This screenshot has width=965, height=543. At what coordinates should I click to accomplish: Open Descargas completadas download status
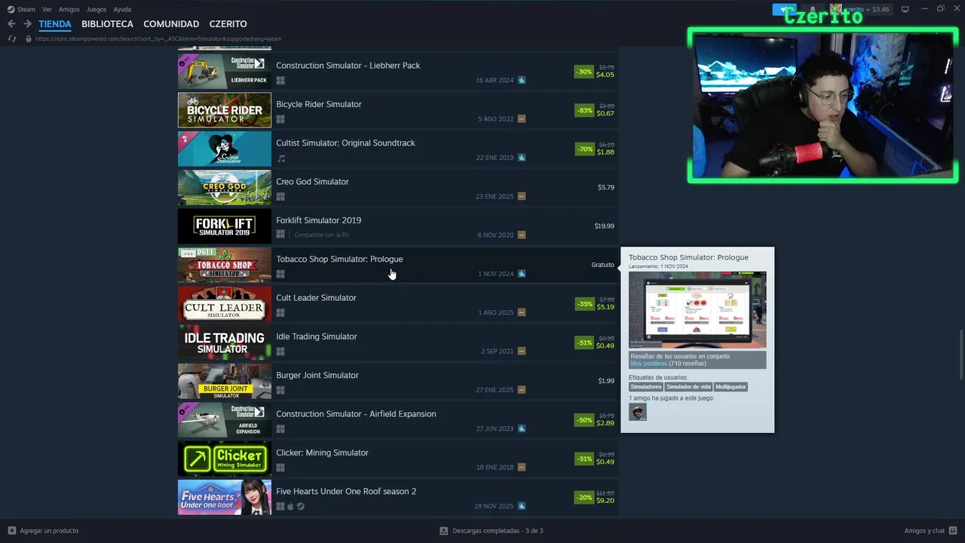492,530
